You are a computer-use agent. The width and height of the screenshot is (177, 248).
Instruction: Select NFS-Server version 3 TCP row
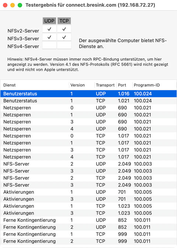coord(88,185)
